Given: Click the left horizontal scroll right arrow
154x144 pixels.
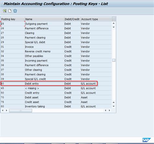Looking at the screenshot, I should [x=6, y=111].
